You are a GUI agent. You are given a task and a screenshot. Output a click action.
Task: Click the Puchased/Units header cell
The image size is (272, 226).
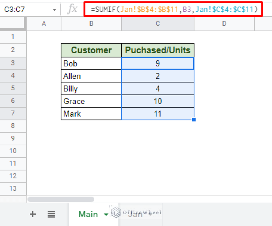(x=158, y=50)
